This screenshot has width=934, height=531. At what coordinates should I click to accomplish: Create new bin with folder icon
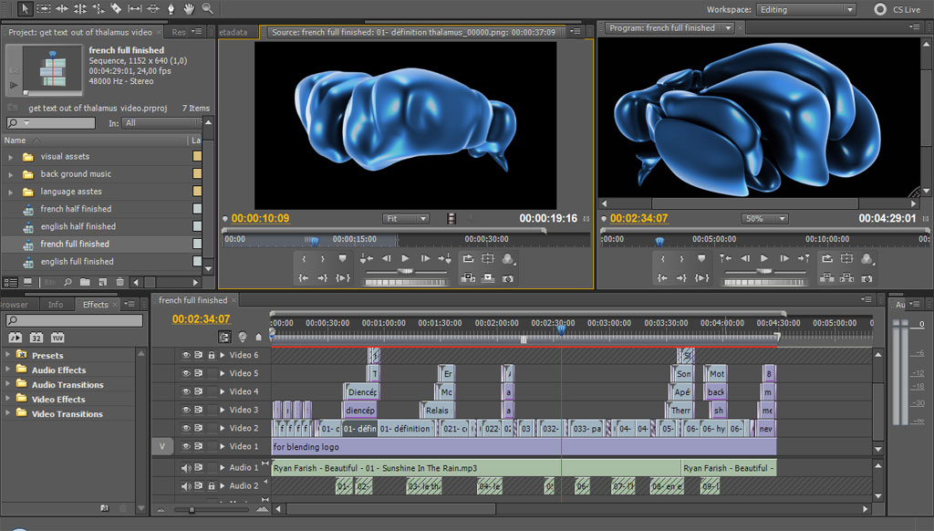(84, 282)
